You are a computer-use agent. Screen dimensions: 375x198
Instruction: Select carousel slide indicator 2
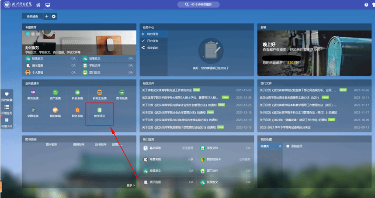click(32, 34)
